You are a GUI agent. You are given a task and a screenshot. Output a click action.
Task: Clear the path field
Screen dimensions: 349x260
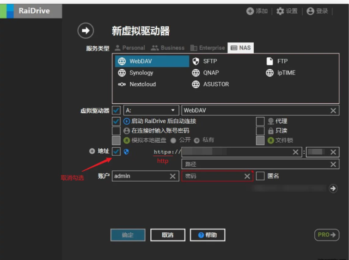(x=333, y=164)
